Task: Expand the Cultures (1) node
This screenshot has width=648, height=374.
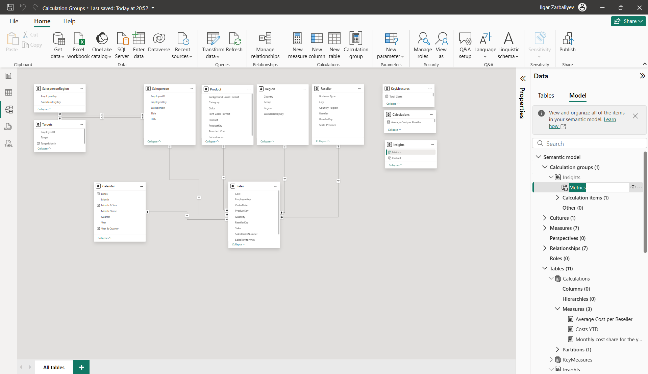Action: pos(545,218)
